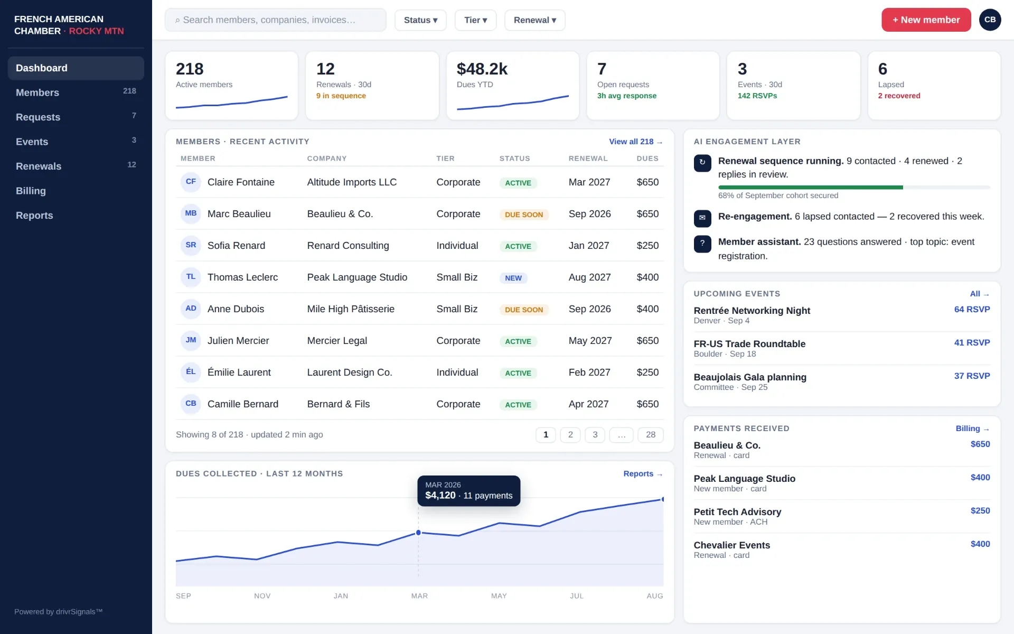This screenshot has width=1014, height=634.
Task: Open the Active members stat card
Action: 231,86
